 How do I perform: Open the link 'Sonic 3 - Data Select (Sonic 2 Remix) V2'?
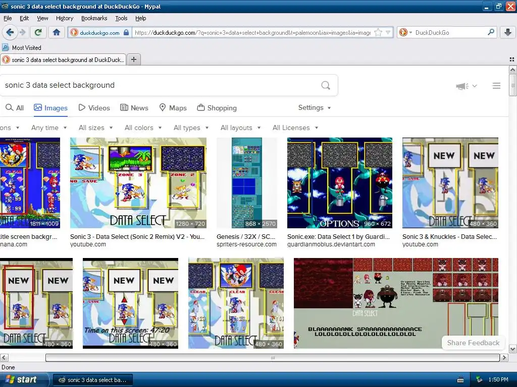(137, 236)
